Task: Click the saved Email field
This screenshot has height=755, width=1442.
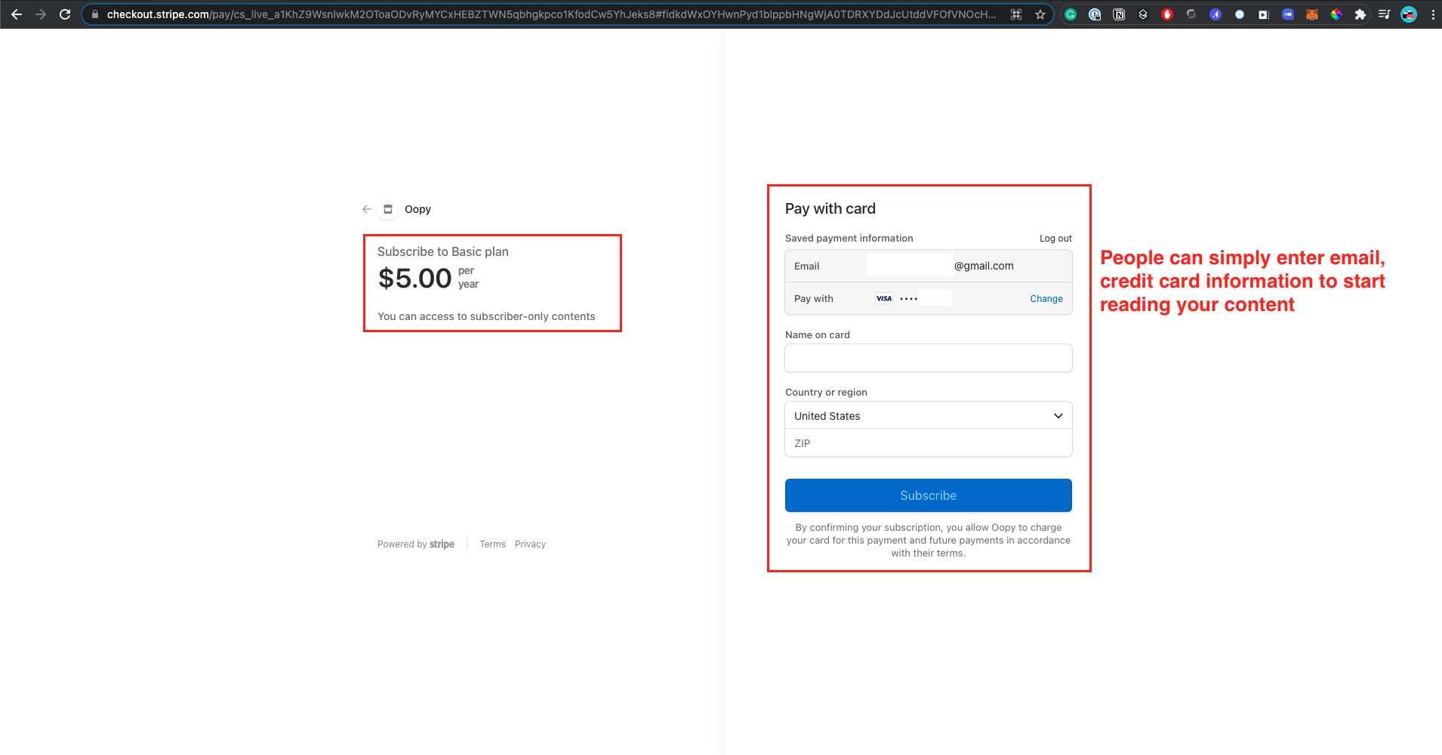Action: [x=929, y=266]
